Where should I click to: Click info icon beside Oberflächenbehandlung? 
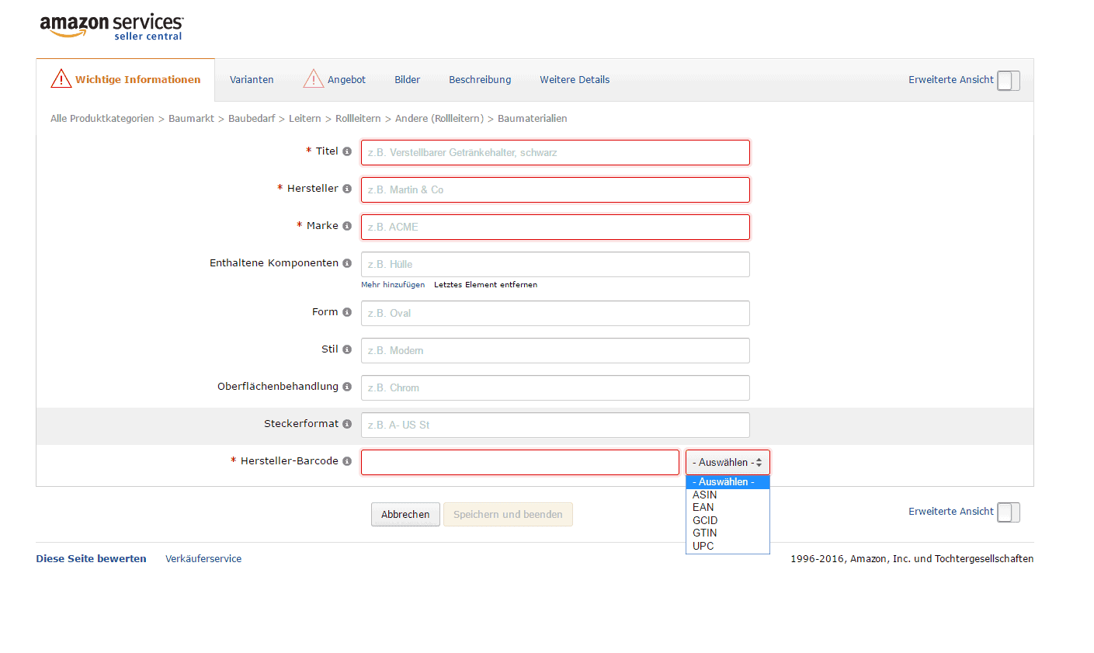click(347, 387)
